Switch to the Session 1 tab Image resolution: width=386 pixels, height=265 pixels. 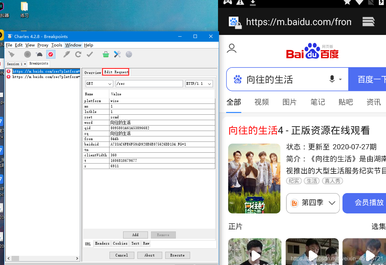16,64
